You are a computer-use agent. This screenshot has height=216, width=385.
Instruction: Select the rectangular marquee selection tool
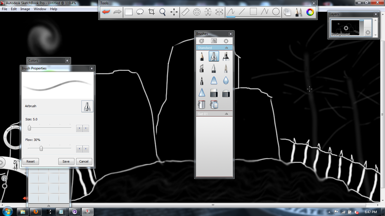(129, 12)
